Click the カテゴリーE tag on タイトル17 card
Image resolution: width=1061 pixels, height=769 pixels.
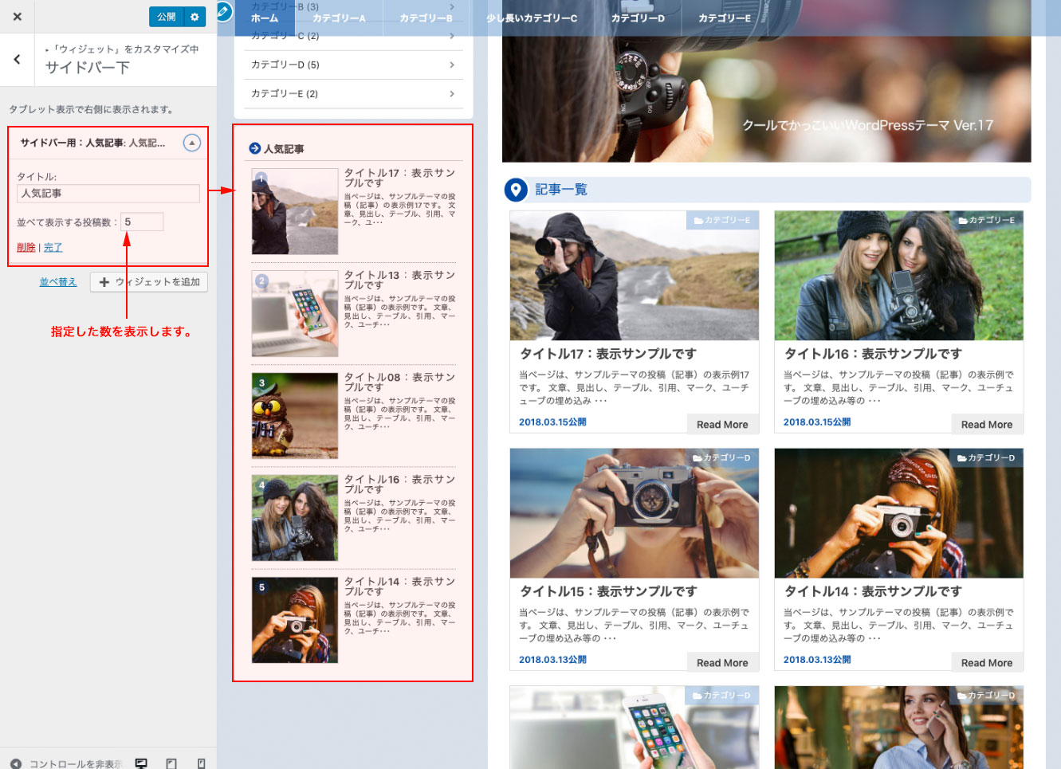point(722,220)
